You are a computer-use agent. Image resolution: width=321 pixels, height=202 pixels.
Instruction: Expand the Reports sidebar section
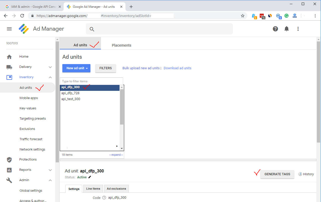point(50,170)
